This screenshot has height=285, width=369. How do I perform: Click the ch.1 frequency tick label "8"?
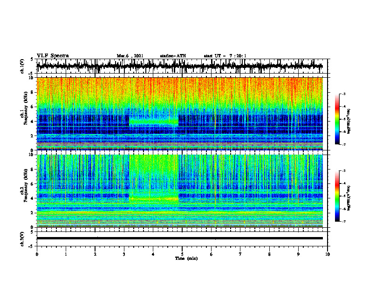32,92
